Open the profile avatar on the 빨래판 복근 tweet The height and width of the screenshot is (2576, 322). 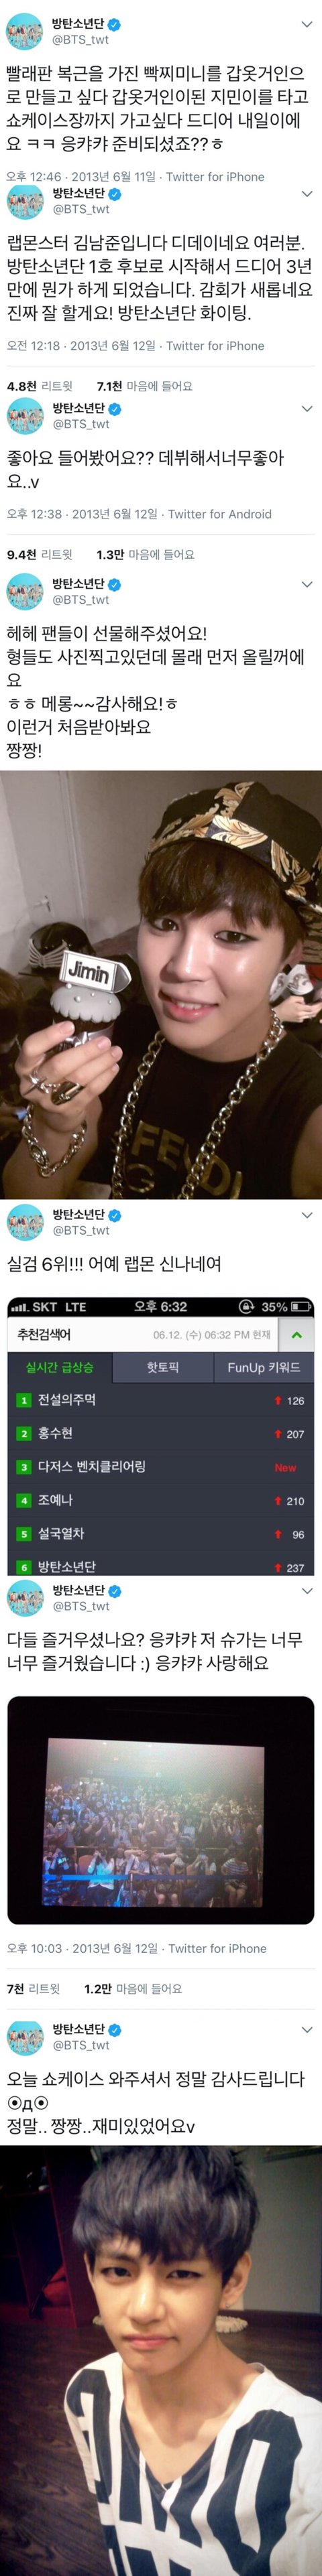coord(25,32)
